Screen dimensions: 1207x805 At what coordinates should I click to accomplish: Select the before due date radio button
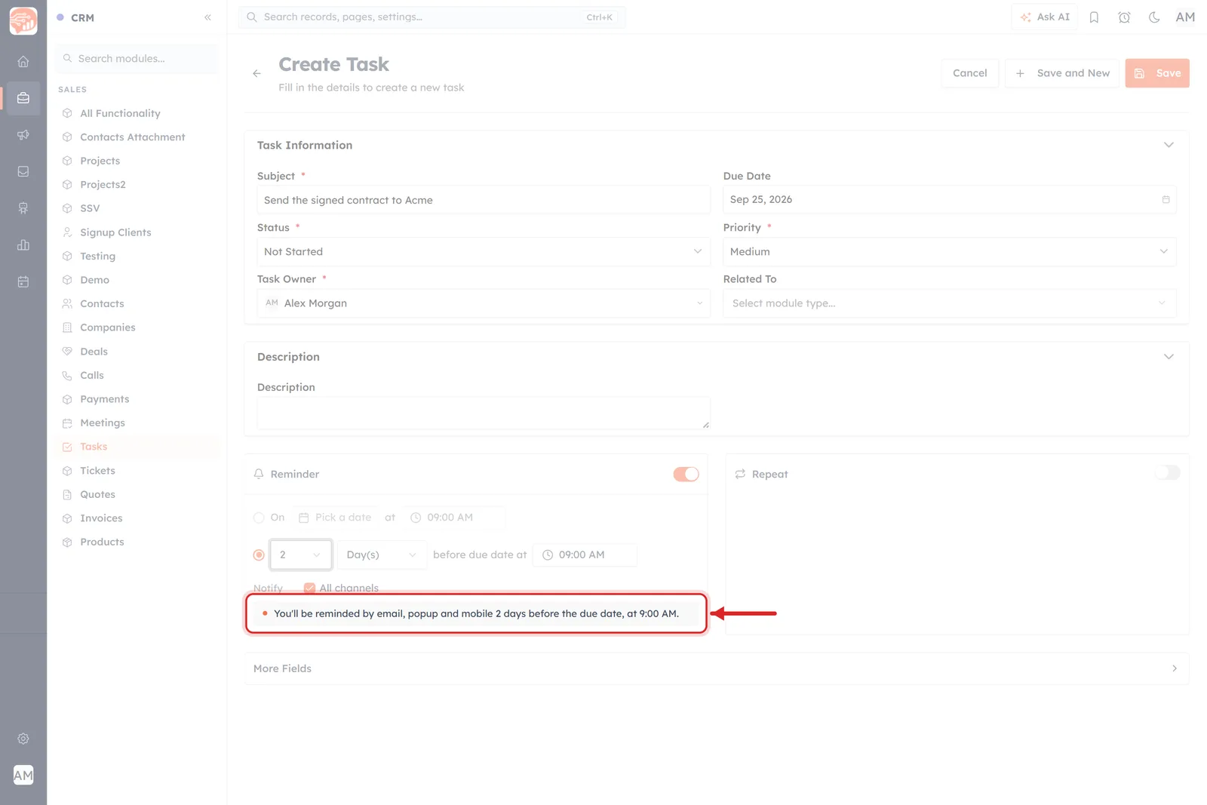coord(259,555)
